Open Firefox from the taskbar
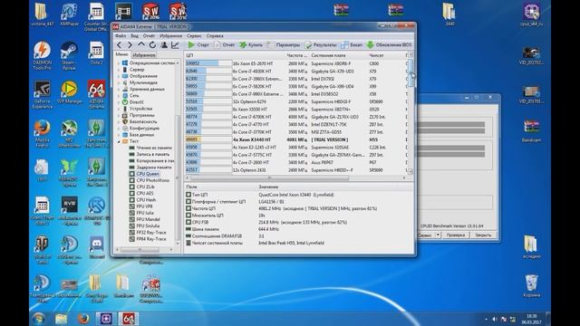580x326 pixels. click(83, 319)
